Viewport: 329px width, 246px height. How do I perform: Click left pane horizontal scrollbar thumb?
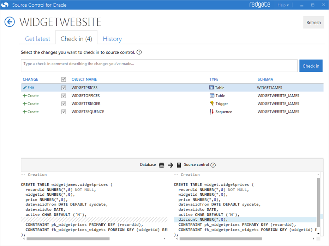click(68, 239)
